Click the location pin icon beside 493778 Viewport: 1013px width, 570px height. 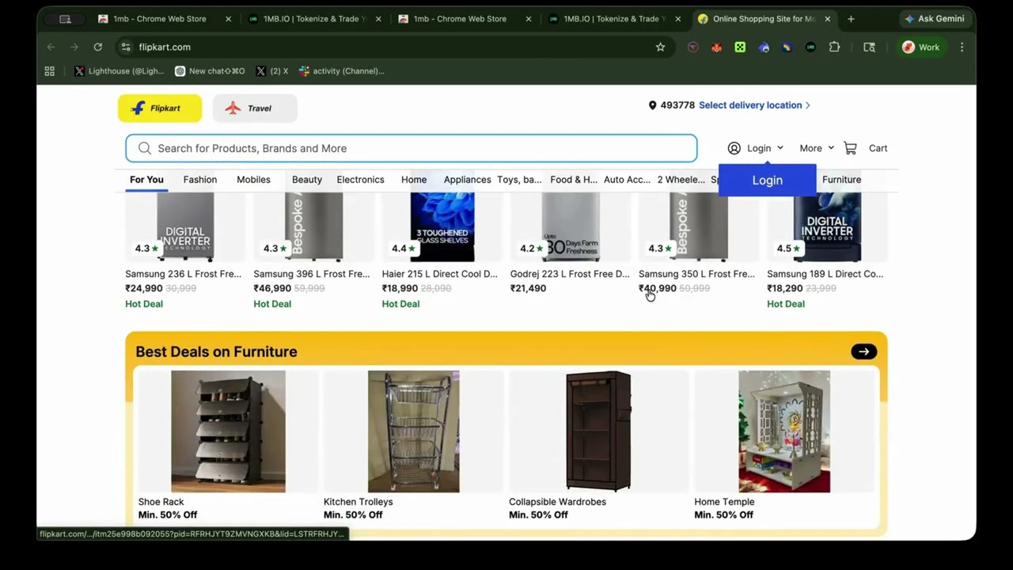[652, 105]
